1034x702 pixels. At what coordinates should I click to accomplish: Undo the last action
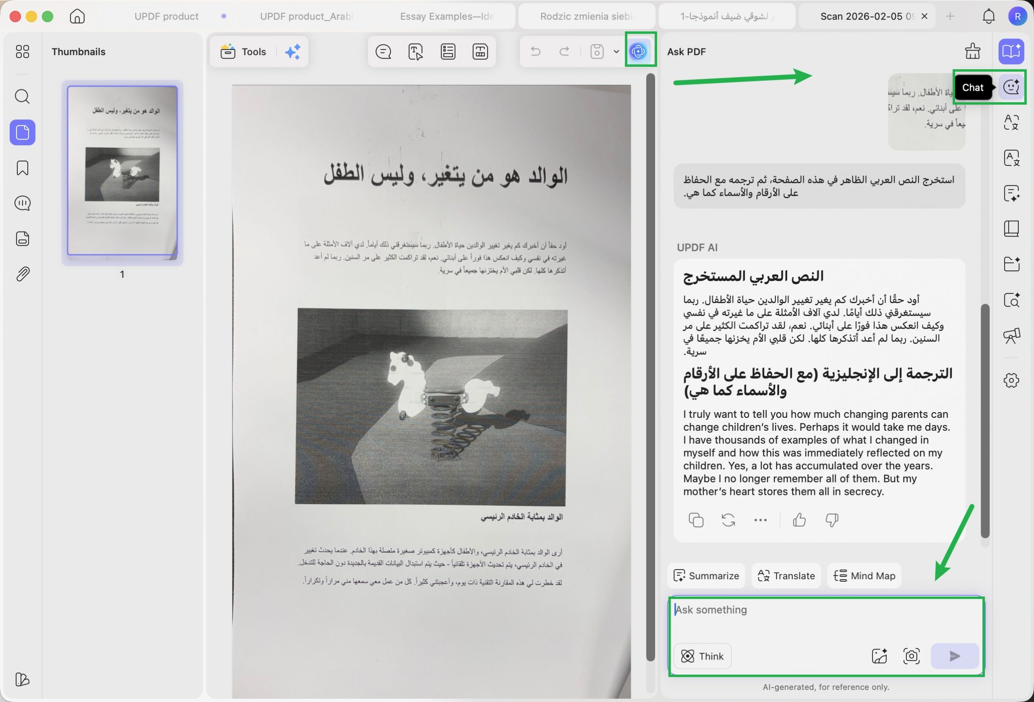click(x=536, y=52)
